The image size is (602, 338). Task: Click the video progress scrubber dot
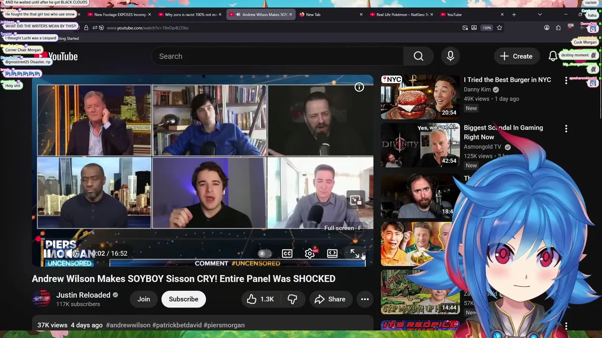(x=38, y=239)
